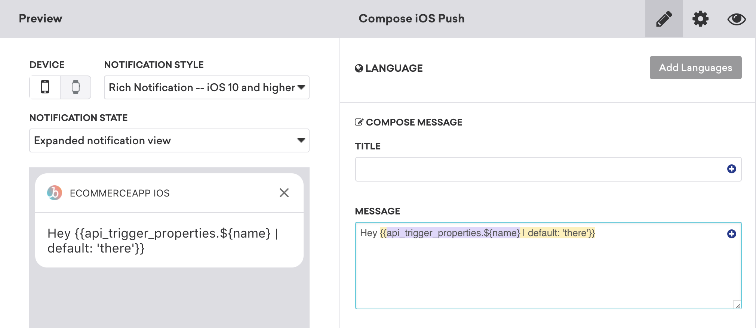The width and height of the screenshot is (756, 328).
Task: Switch to the eye preview tab
Action: tap(737, 19)
